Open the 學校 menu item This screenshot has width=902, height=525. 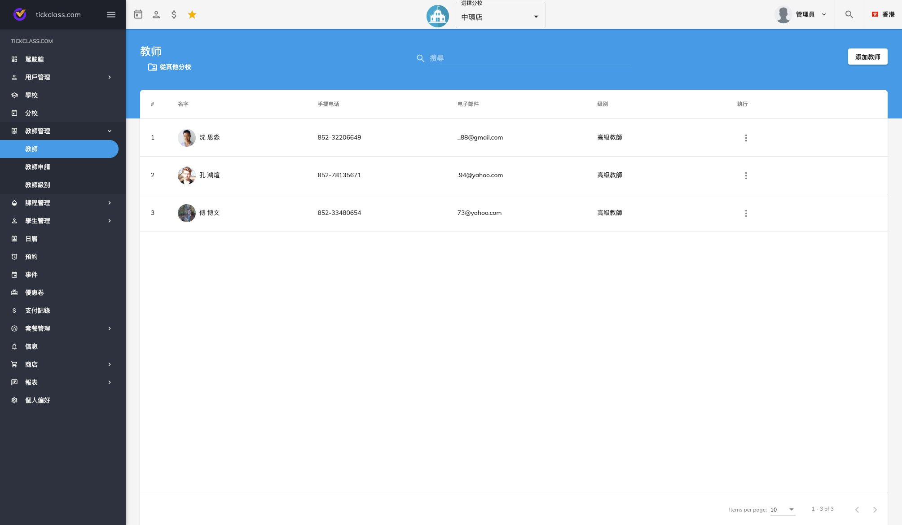pos(63,95)
